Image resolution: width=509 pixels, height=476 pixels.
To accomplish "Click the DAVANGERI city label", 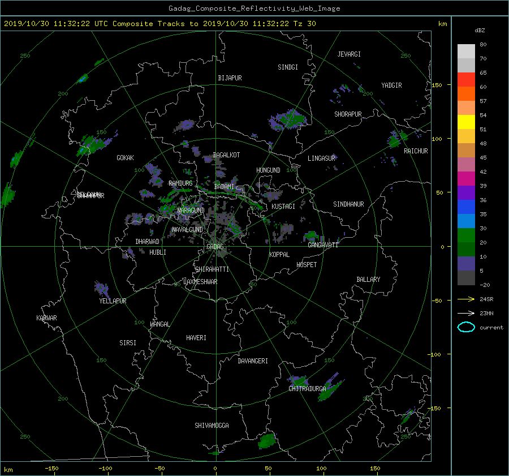I will [x=253, y=361].
